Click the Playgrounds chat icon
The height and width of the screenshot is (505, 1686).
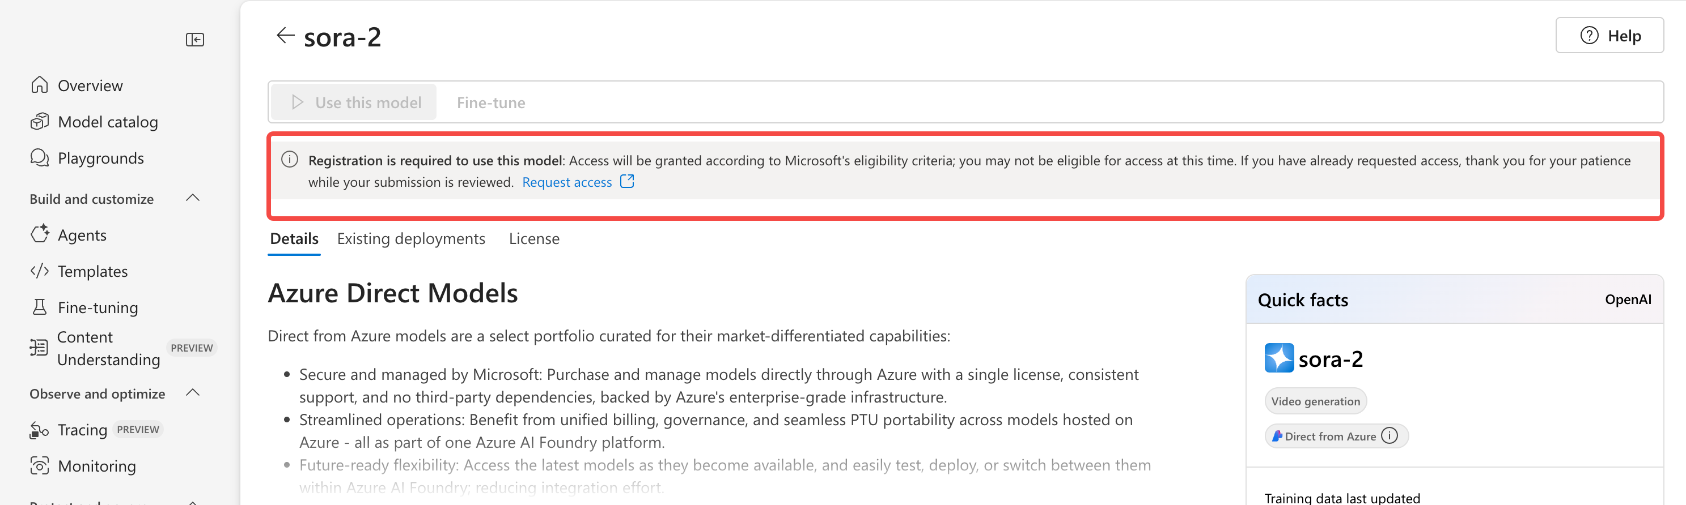40,157
